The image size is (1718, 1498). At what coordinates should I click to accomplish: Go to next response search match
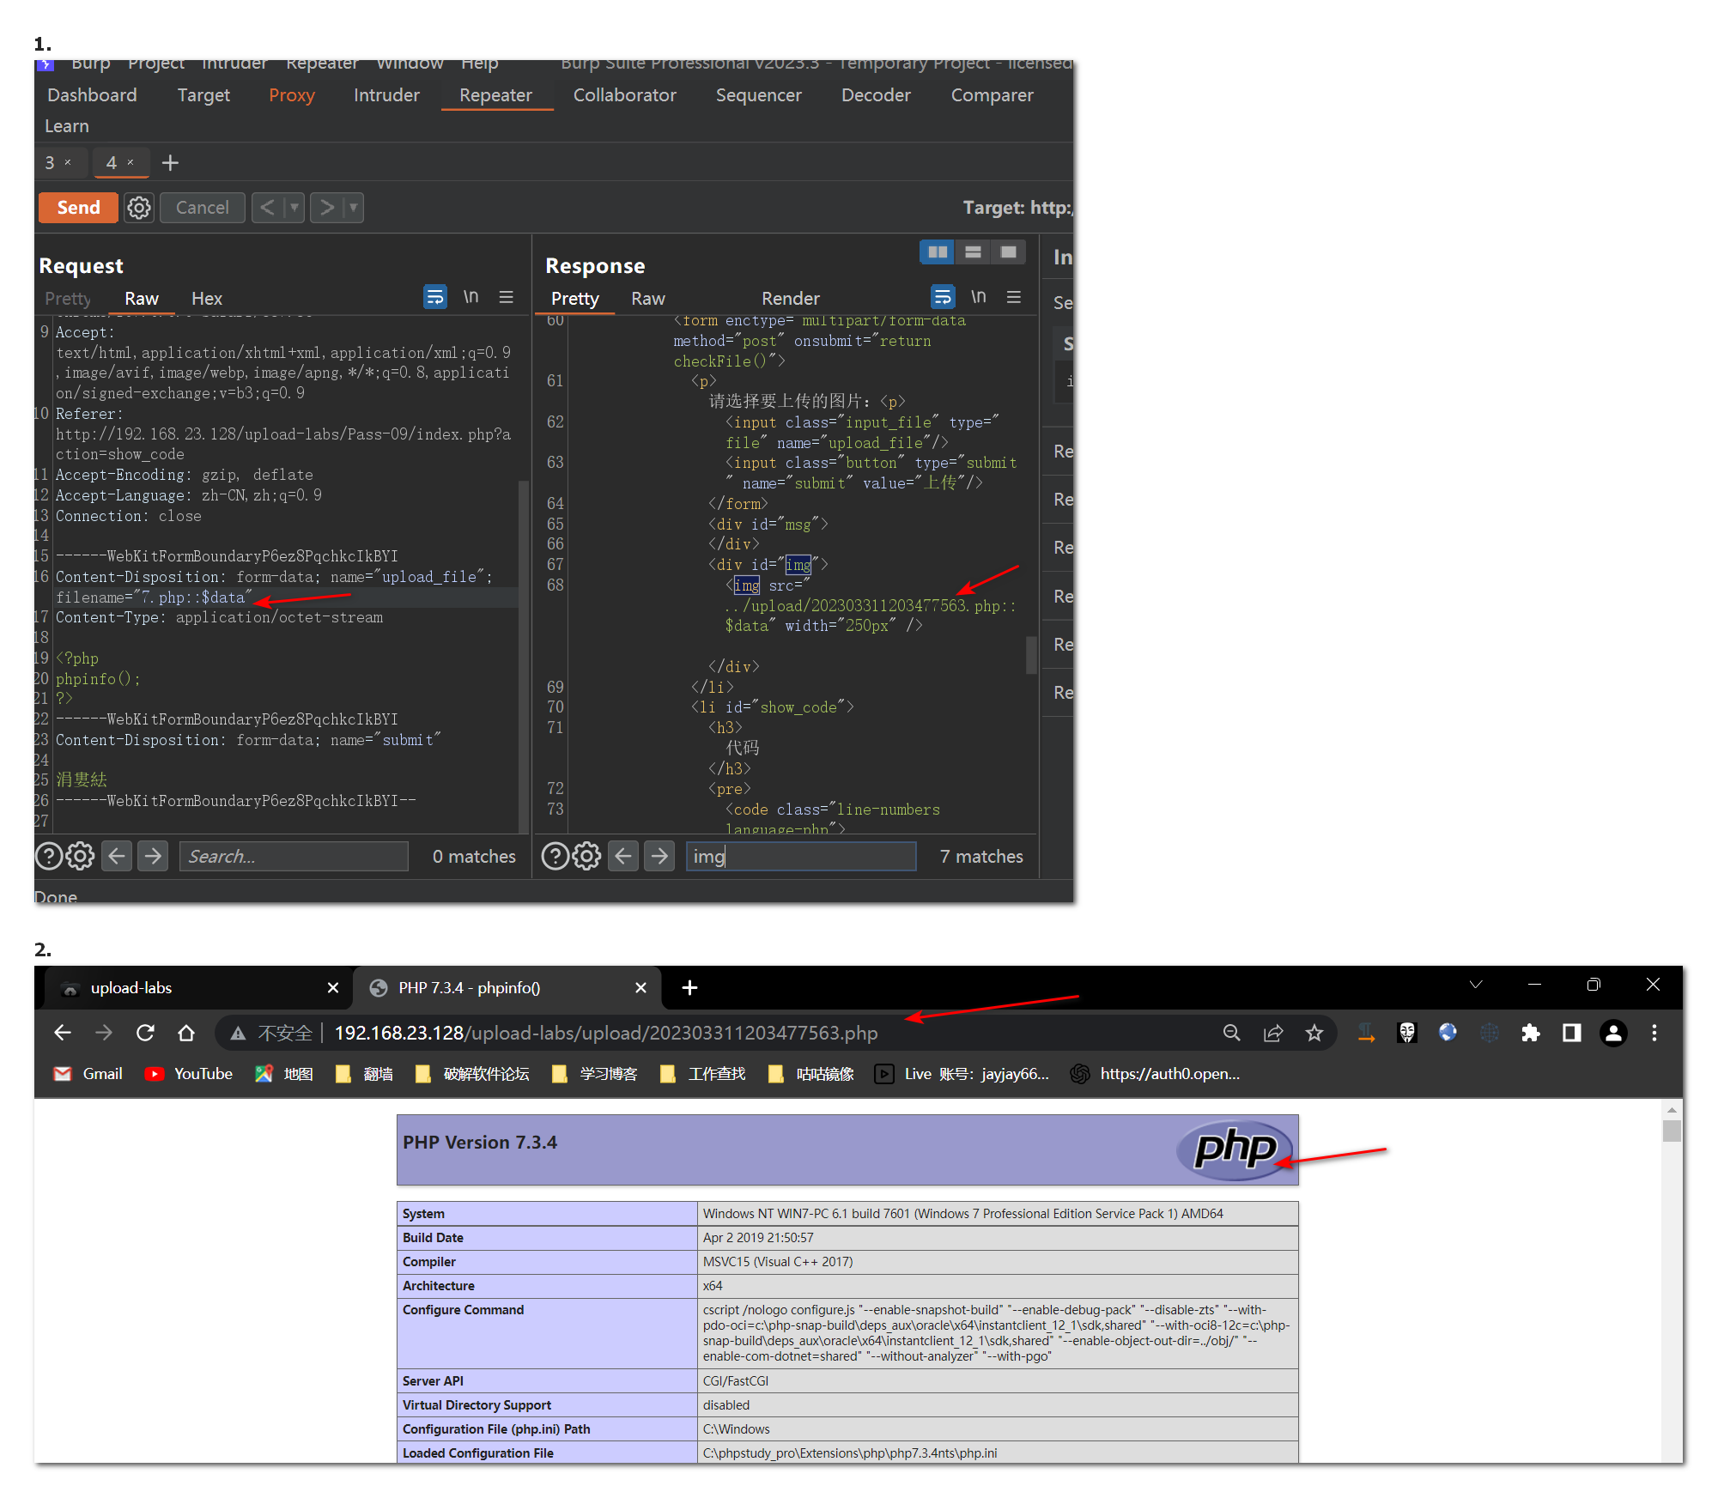[659, 857]
